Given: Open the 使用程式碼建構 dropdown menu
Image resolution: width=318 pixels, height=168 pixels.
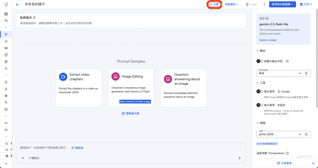Looking at the screenshot, I should click(x=282, y=4).
